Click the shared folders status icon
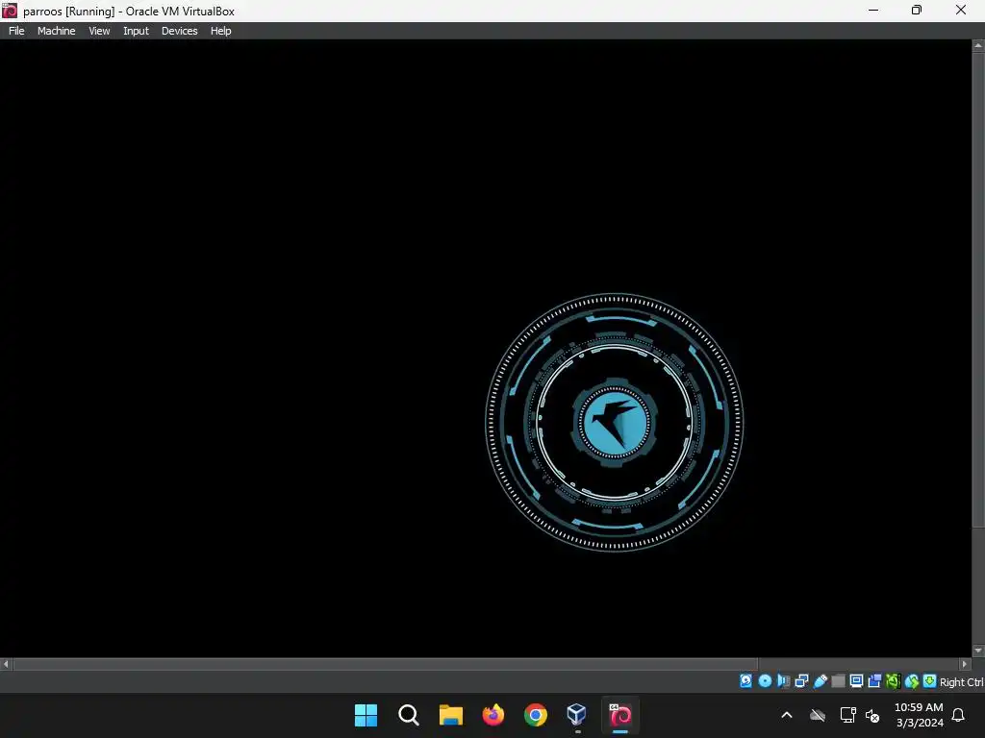 pyautogui.click(x=838, y=681)
